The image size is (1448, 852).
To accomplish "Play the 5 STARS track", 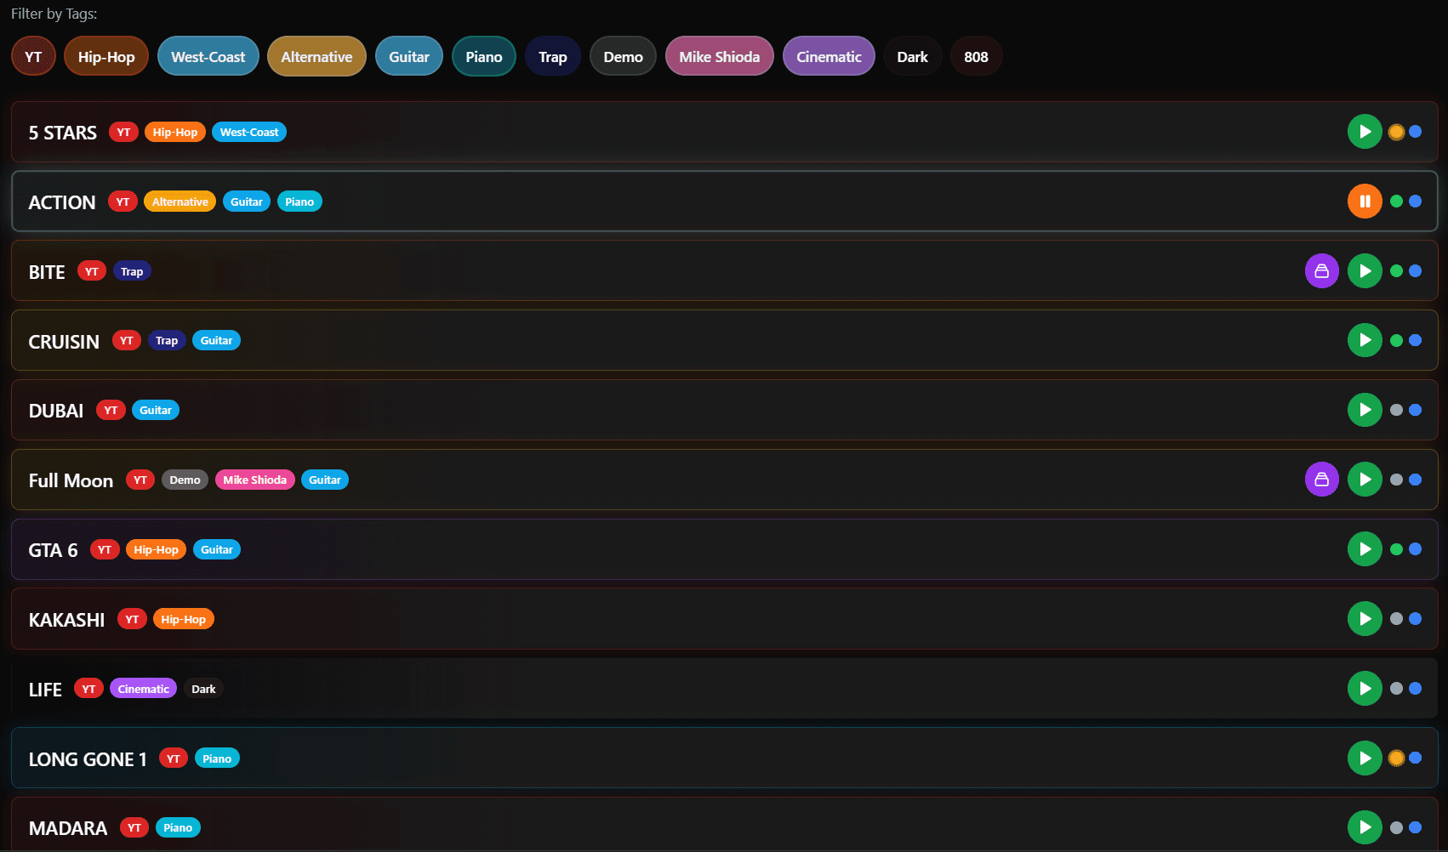I will pyautogui.click(x=1365, y=132).
